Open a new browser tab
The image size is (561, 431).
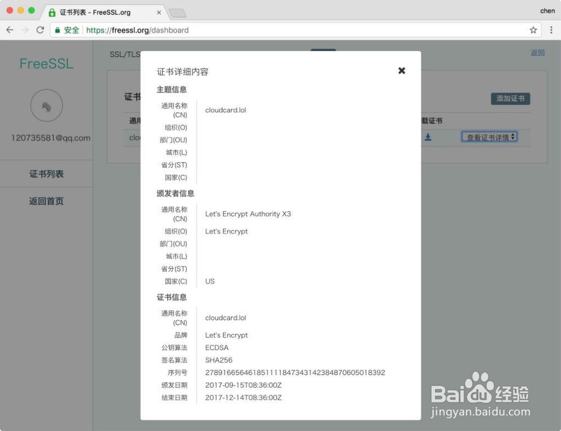click(x=177, y=13)
